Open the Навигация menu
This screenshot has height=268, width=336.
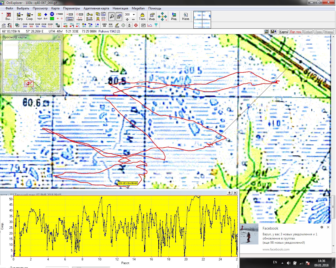(120, 8)
